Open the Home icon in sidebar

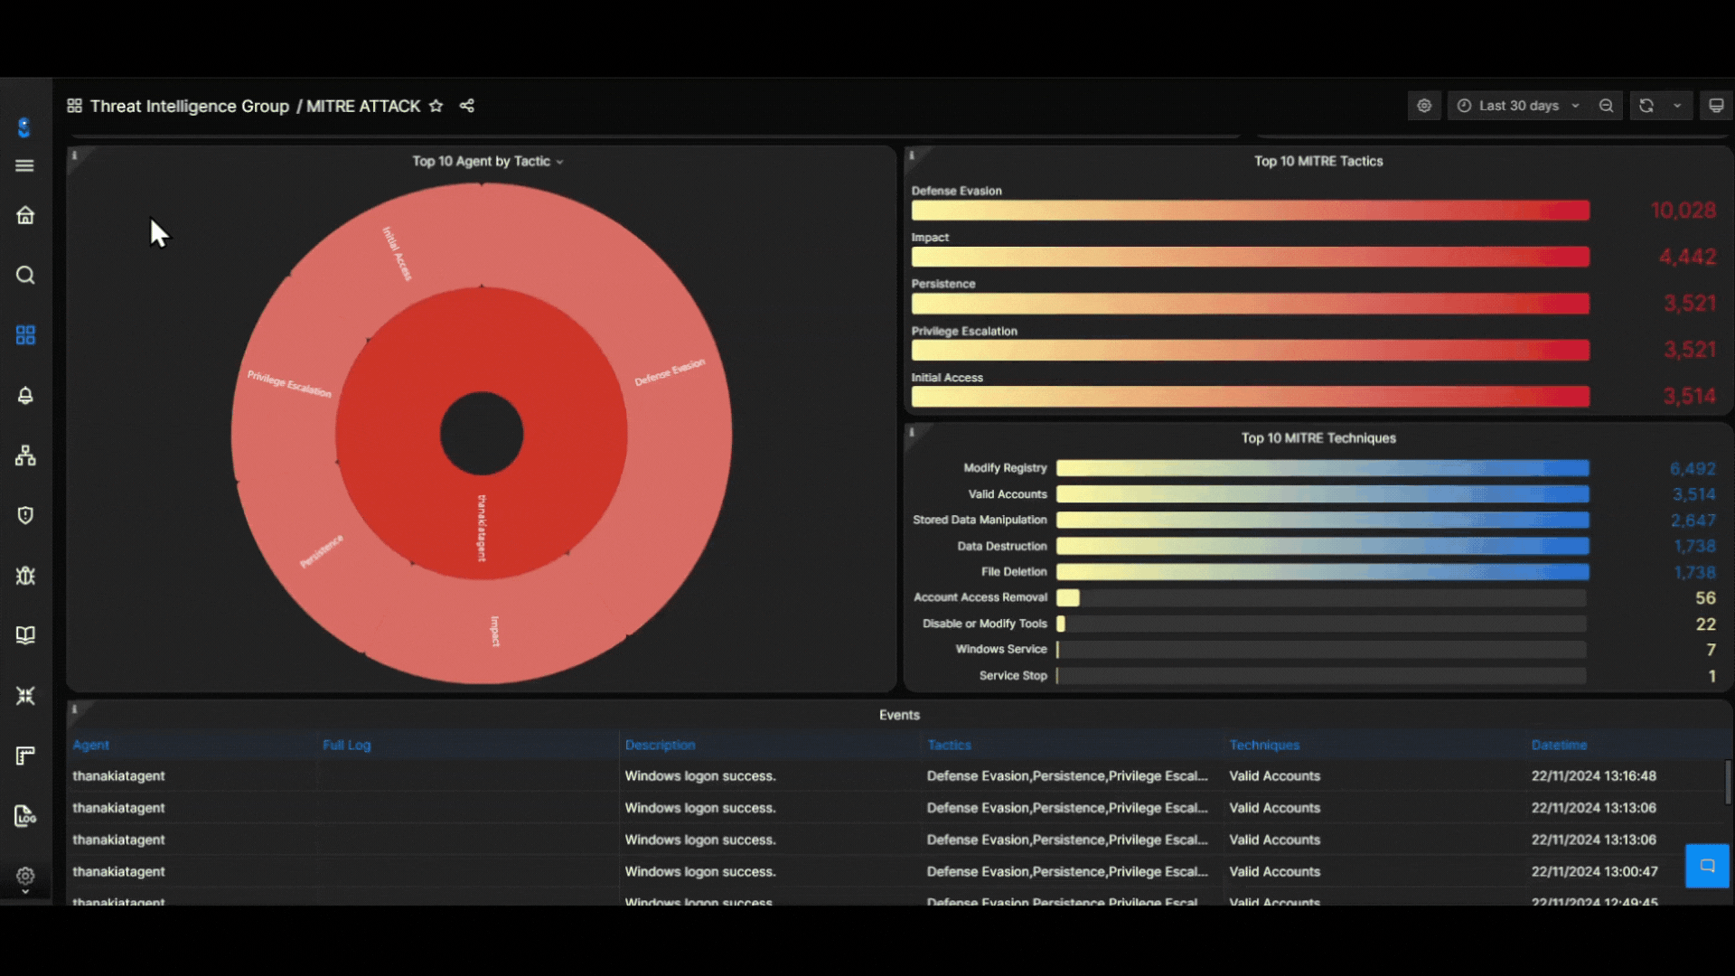click(x=25, y=215)
